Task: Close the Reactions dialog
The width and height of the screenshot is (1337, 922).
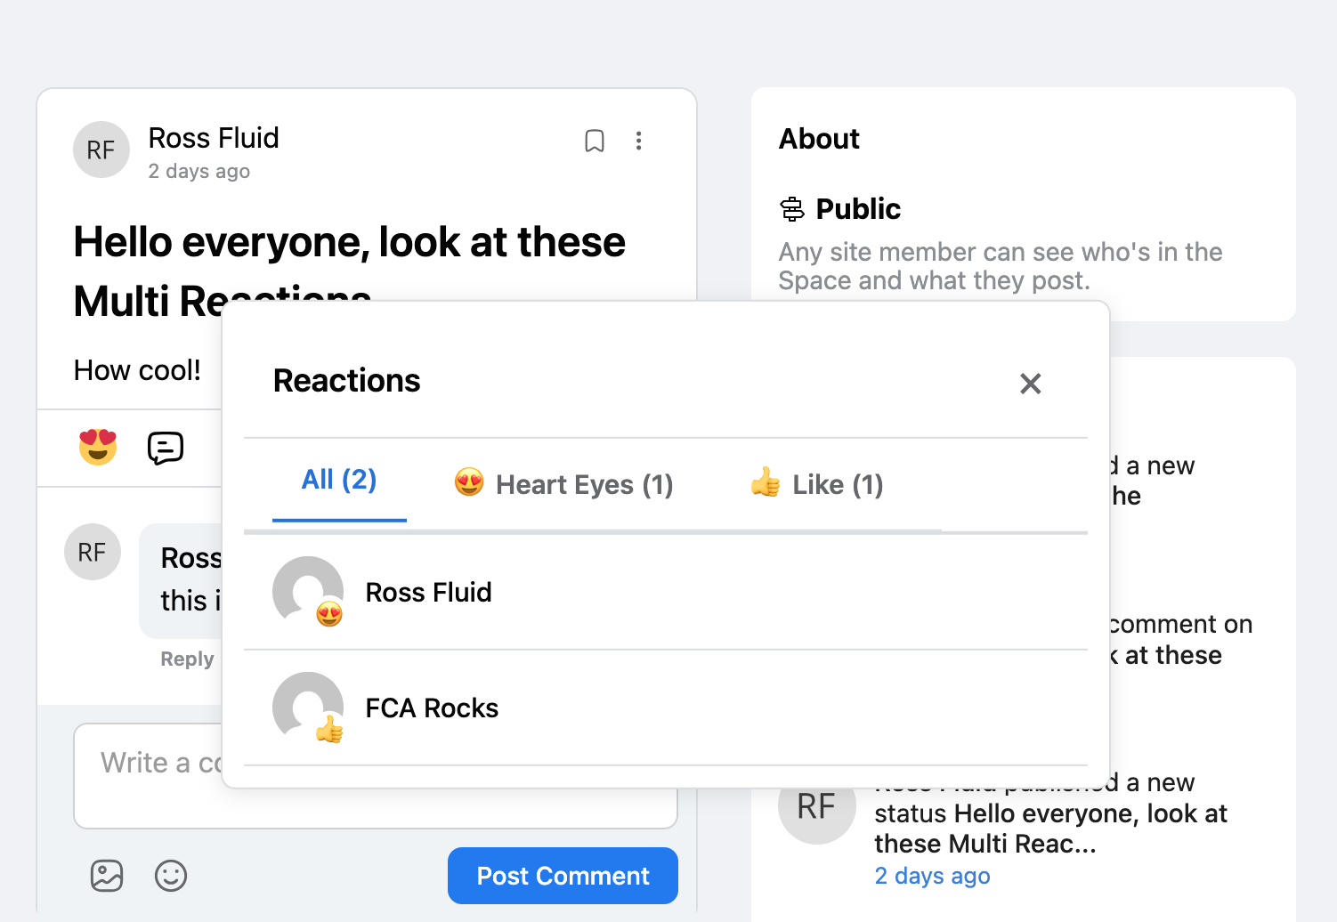Action: [x=1030, y=384]
